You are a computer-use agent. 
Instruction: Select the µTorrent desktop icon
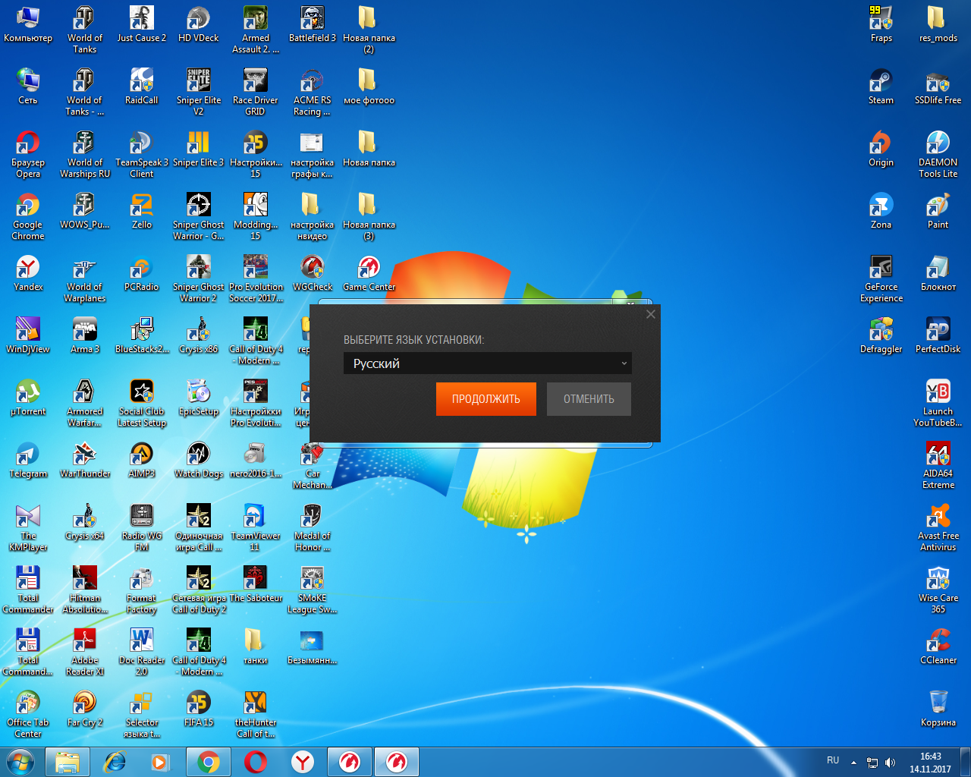[28, 398]
